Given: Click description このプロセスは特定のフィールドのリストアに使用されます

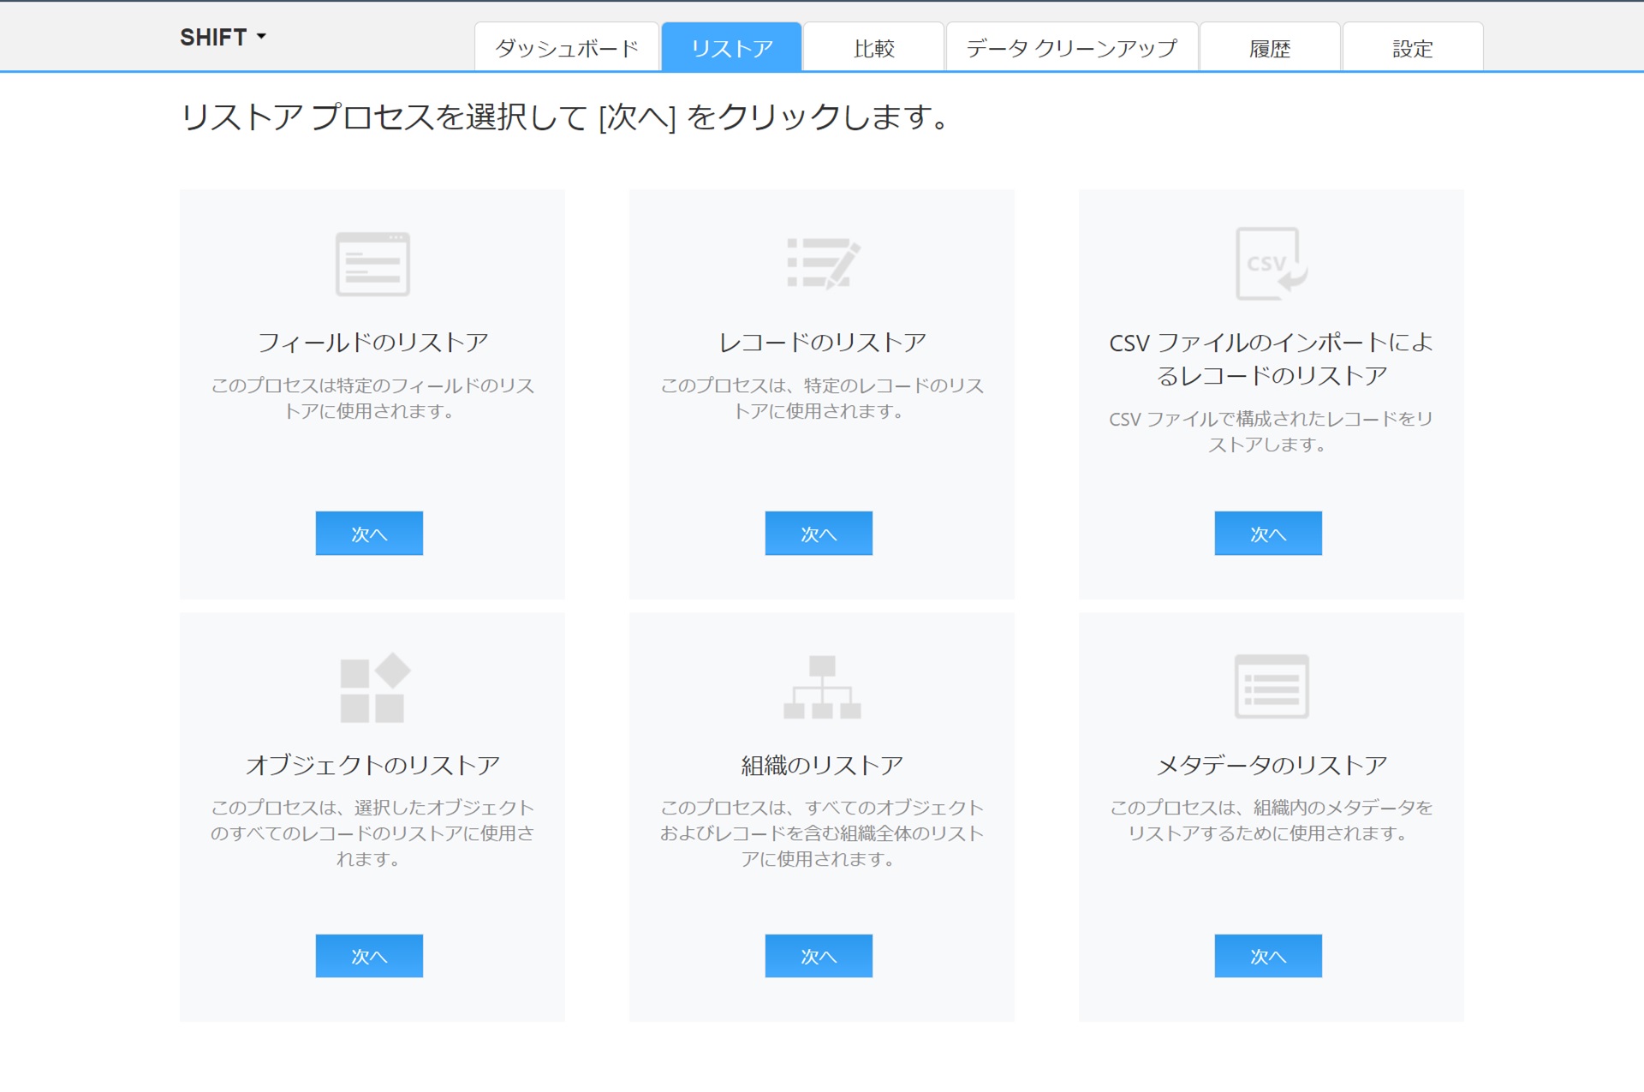Looking at the screenshot, I should (372, 398).
